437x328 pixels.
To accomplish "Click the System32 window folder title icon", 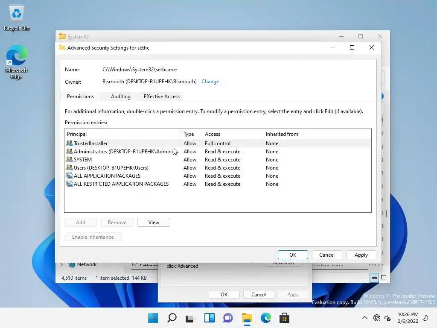I will click(x=62, y=36).
